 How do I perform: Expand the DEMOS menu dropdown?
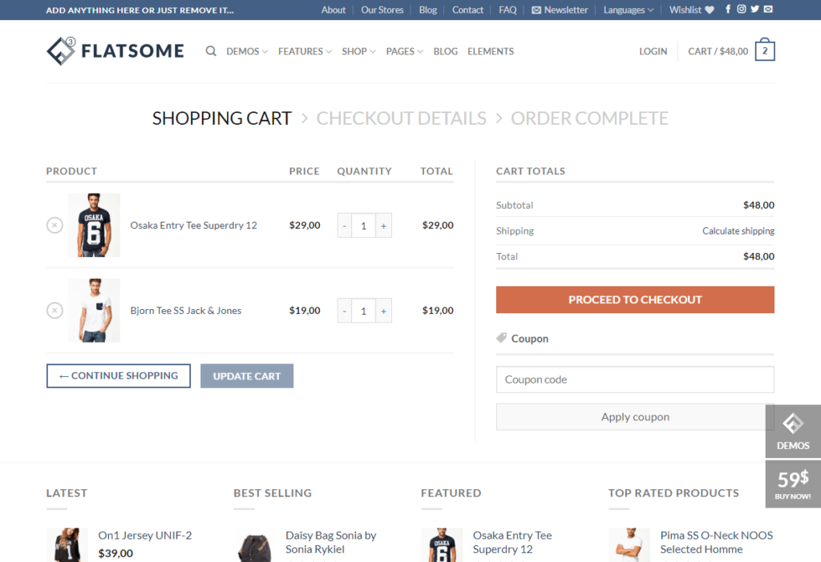[247, 51]
